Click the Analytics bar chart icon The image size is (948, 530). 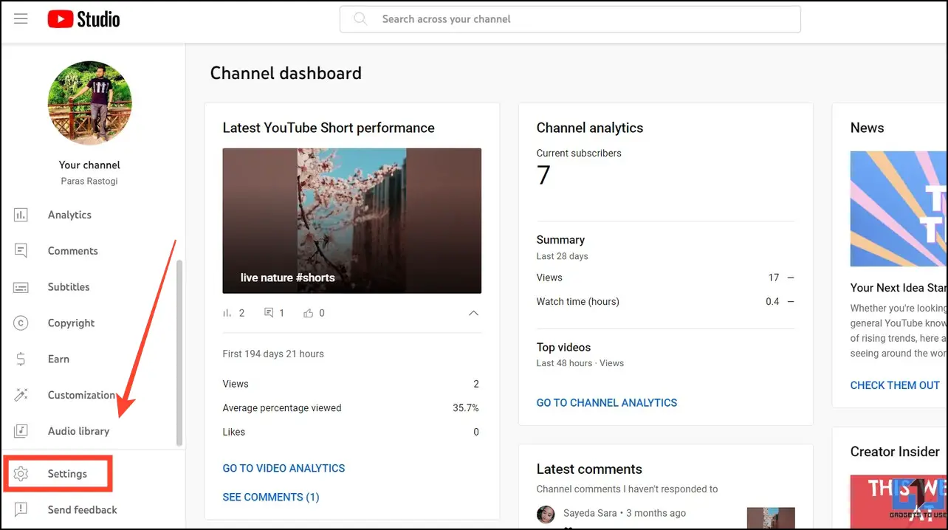[x=21, y=215]
